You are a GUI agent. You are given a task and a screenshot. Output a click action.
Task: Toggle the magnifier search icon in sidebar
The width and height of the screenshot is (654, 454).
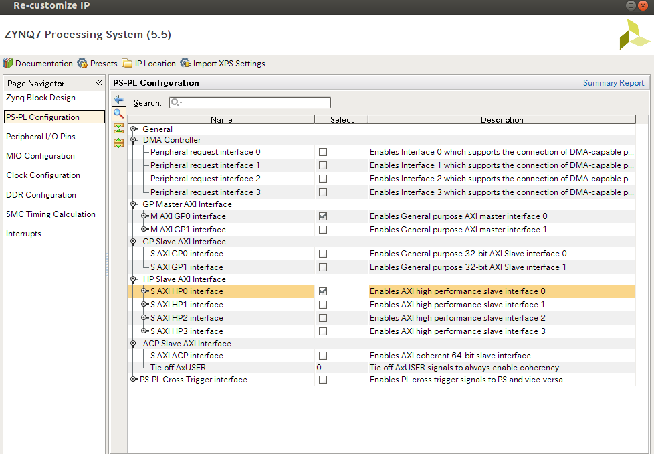click(x=119, y=113)
